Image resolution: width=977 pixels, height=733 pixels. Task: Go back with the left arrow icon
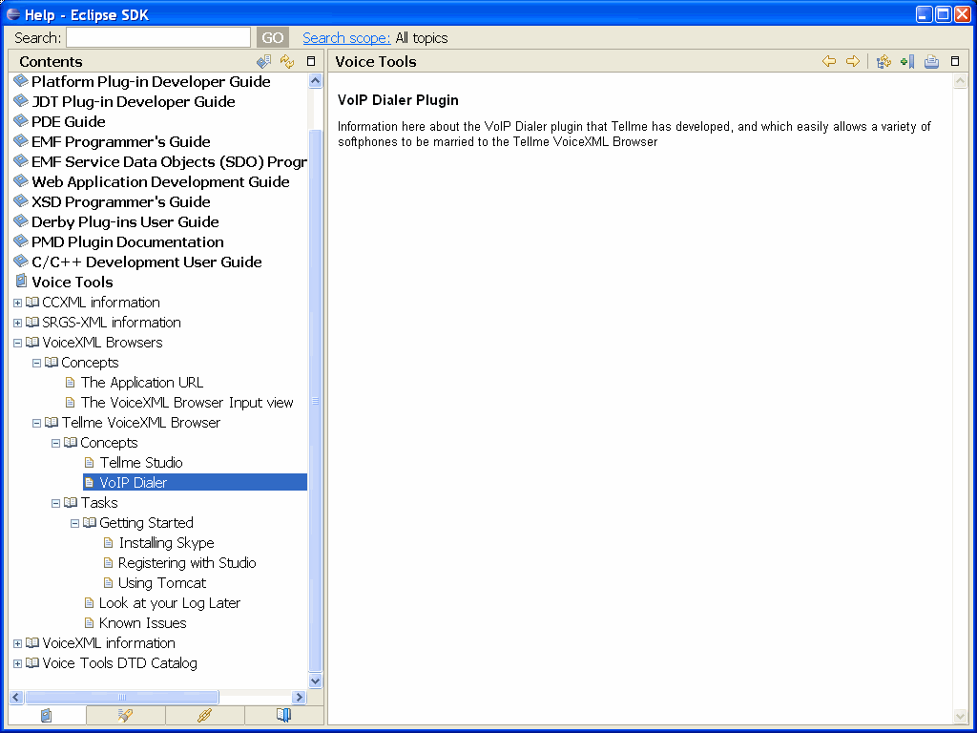[829, 61]
